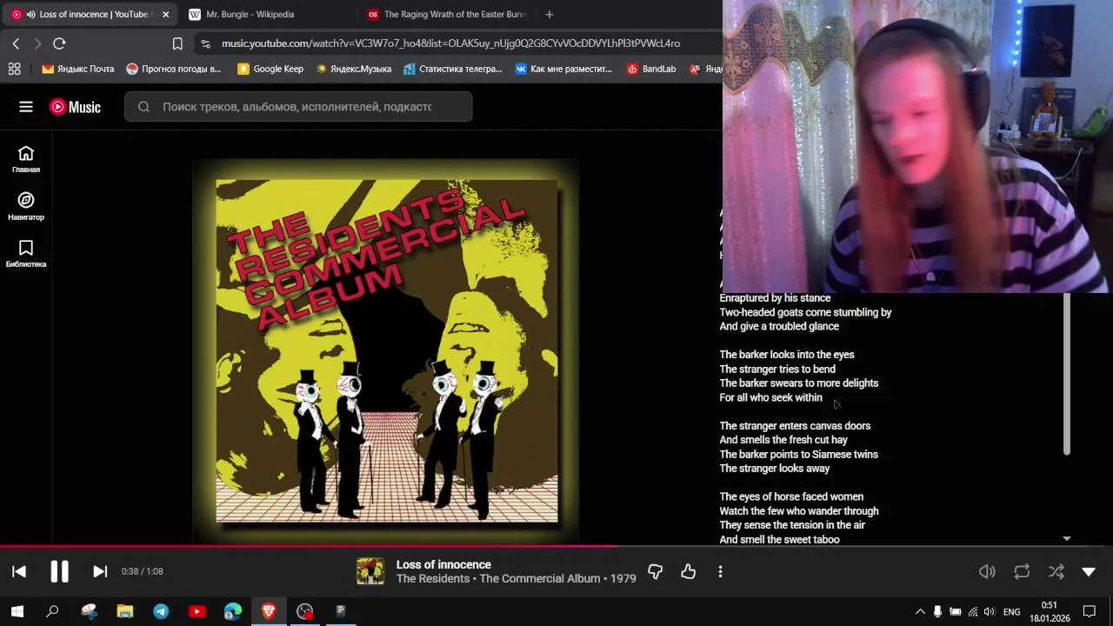The width and height of the screenshot is (1113, 626).
Task: Collapse the player page with the arrow
Action: tap(1089, 571)
